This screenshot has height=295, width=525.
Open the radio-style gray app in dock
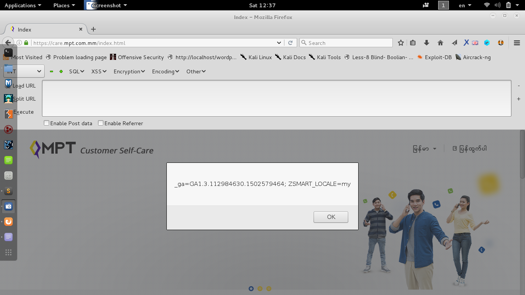click(8, 176)
